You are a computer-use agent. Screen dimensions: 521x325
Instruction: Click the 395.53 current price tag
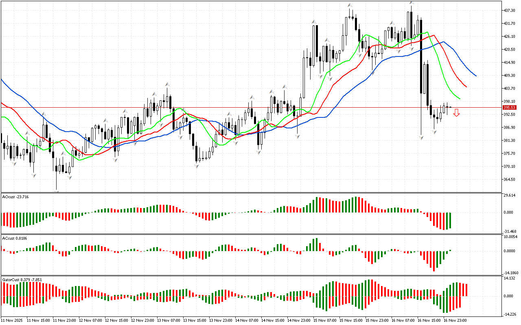[x=509, y=108]
